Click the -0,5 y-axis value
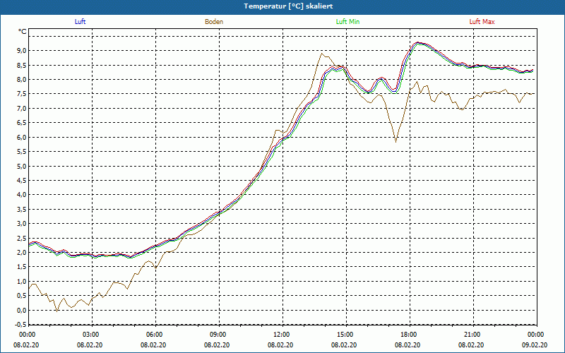This screenshot has height=353, width=565. click(21, 325)
